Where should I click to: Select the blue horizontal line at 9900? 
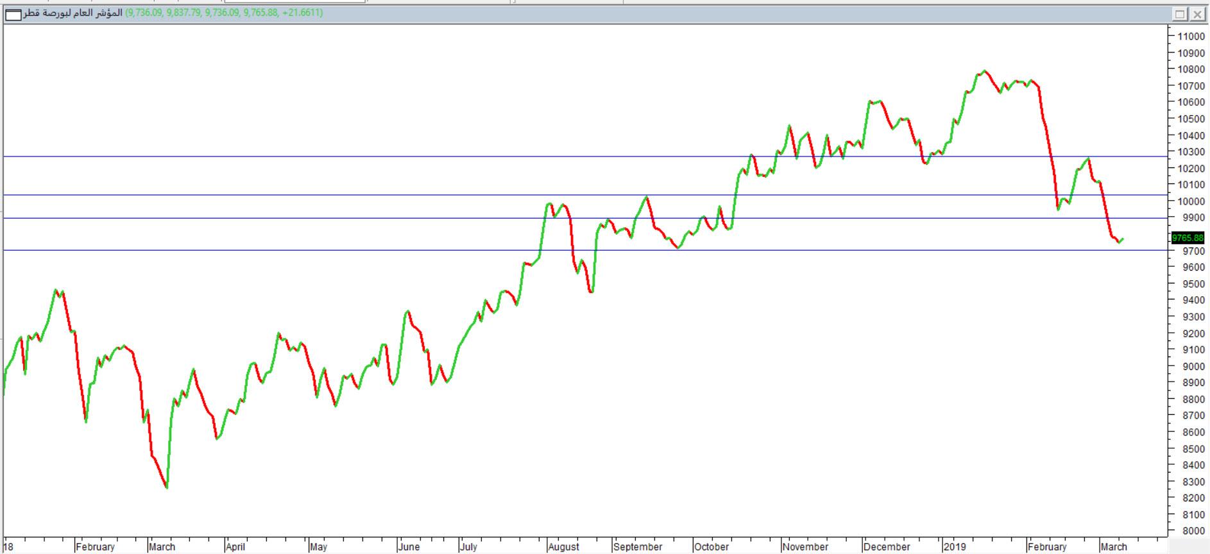585,218
